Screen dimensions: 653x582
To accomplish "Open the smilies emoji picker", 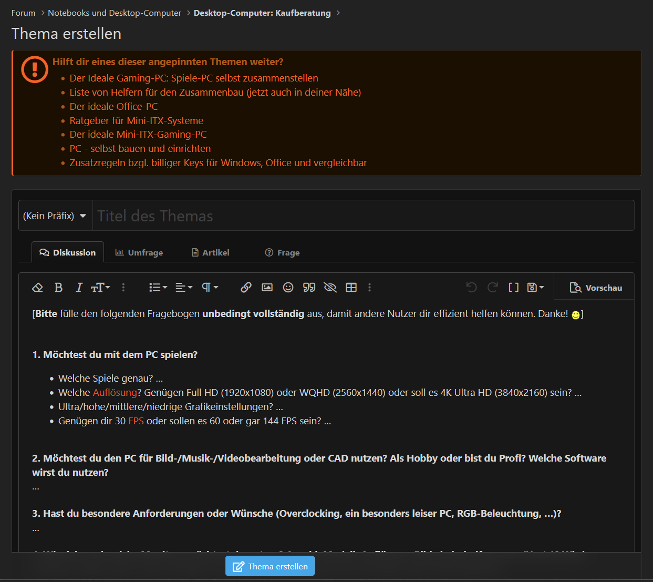I will (288, 288).
